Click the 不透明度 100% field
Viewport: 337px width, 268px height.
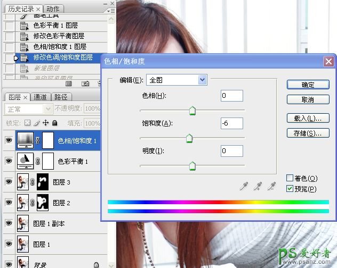92,108
